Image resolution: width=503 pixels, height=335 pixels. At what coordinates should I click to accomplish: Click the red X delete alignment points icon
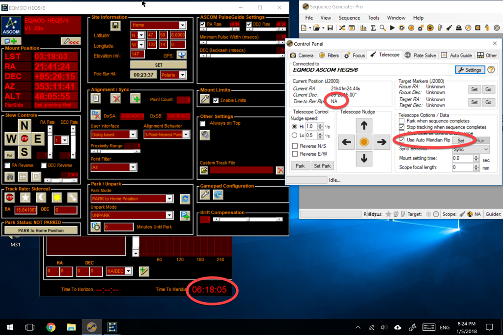coord(116,99)
